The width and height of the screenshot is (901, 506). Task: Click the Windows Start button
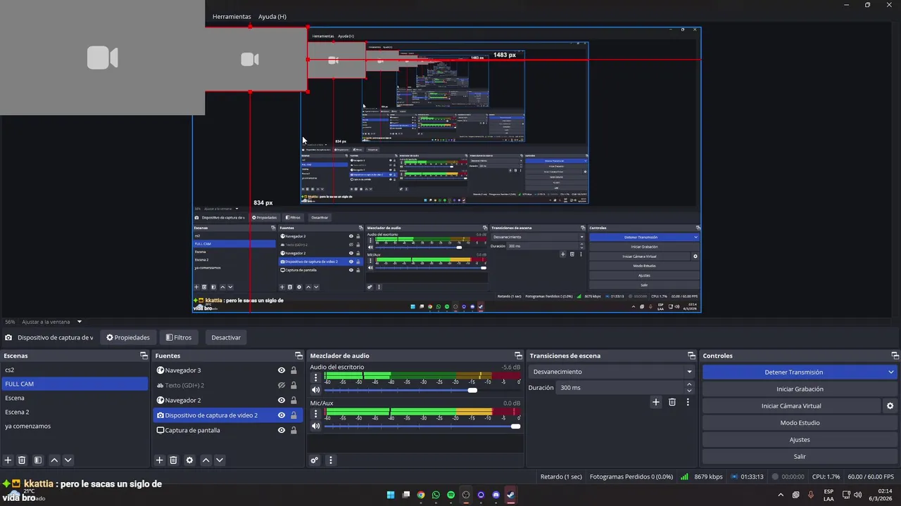pos(391,495)
